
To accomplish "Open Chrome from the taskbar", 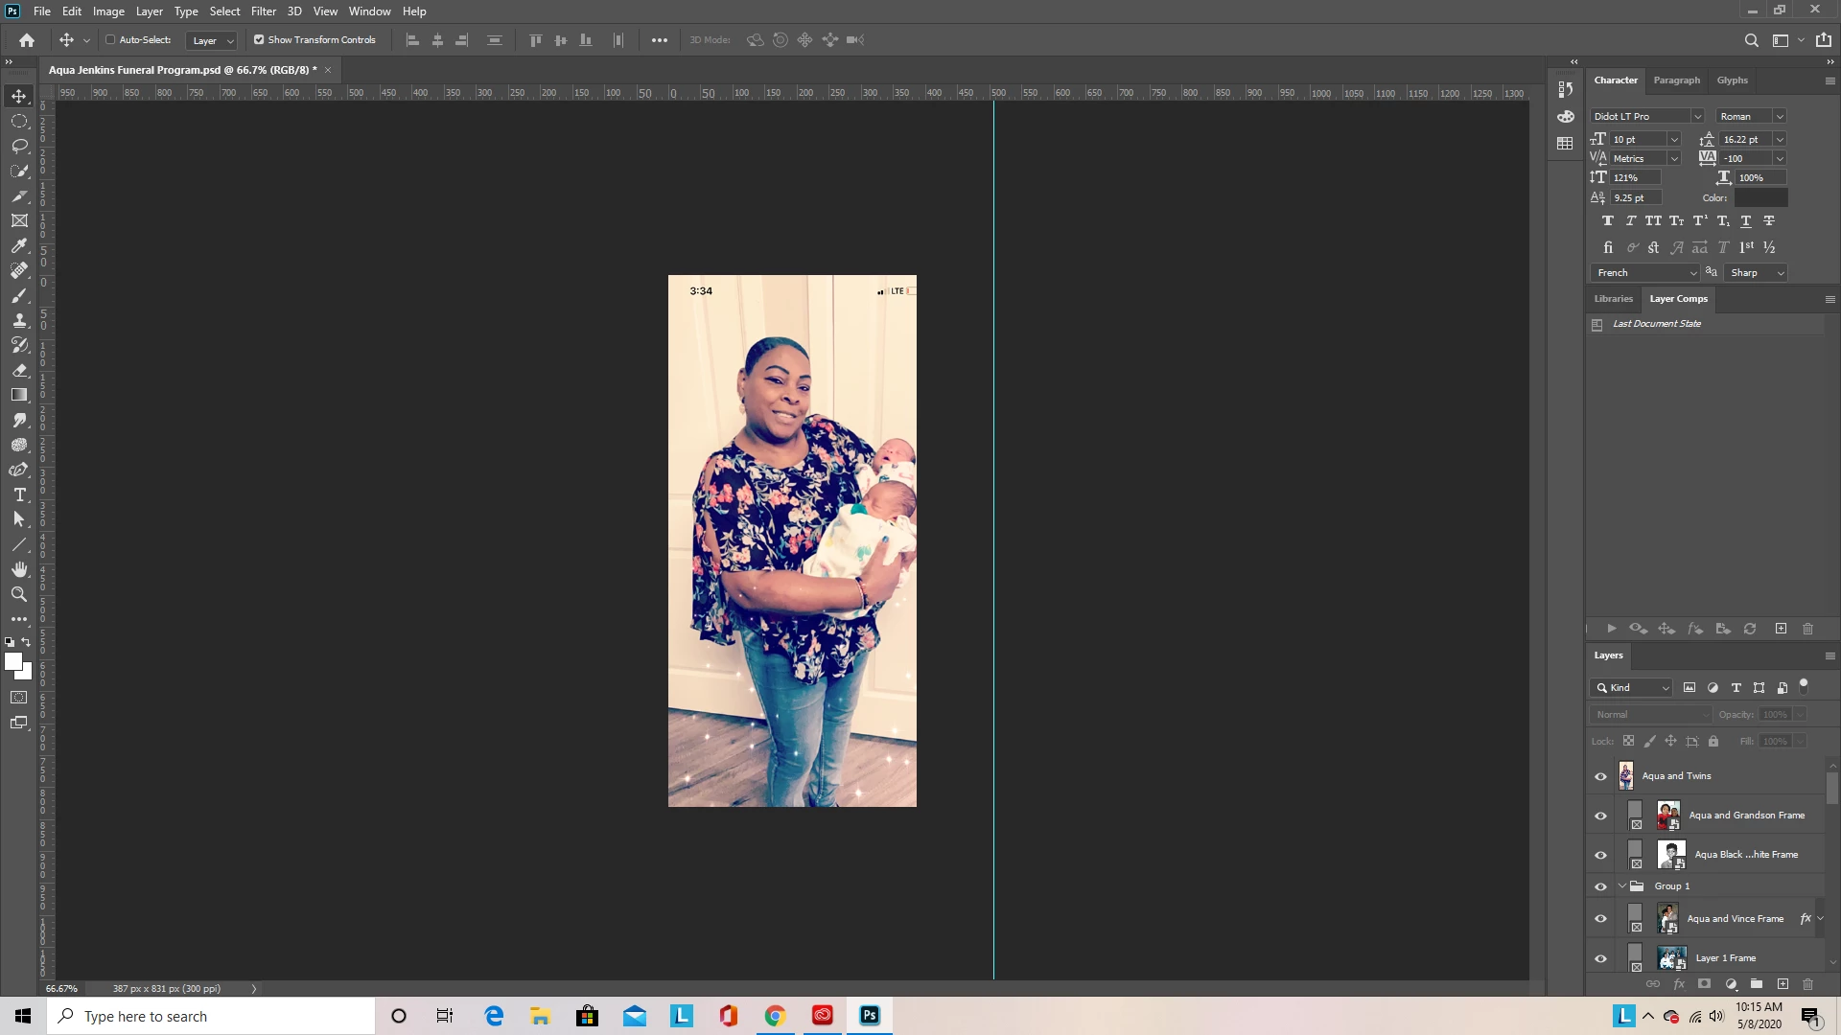I will point(775,1016).
